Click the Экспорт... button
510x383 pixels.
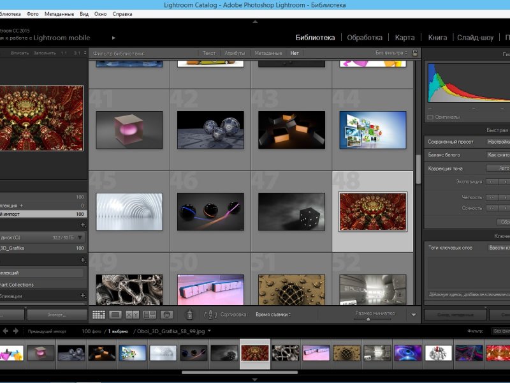click(57, 315)
